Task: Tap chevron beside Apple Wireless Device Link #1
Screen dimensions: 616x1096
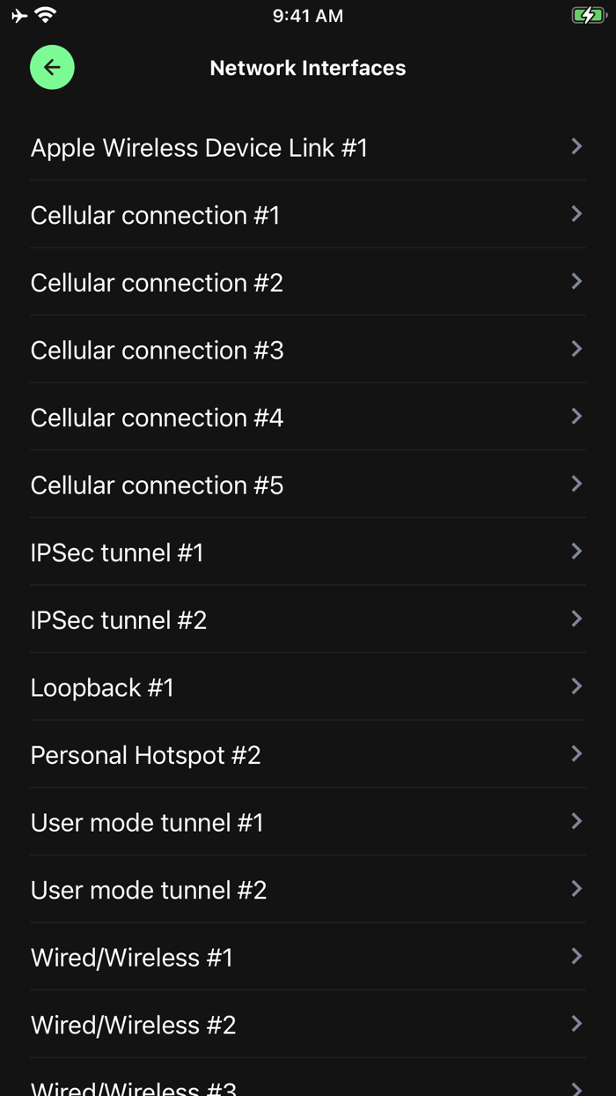Action: [x=576, y=146]
